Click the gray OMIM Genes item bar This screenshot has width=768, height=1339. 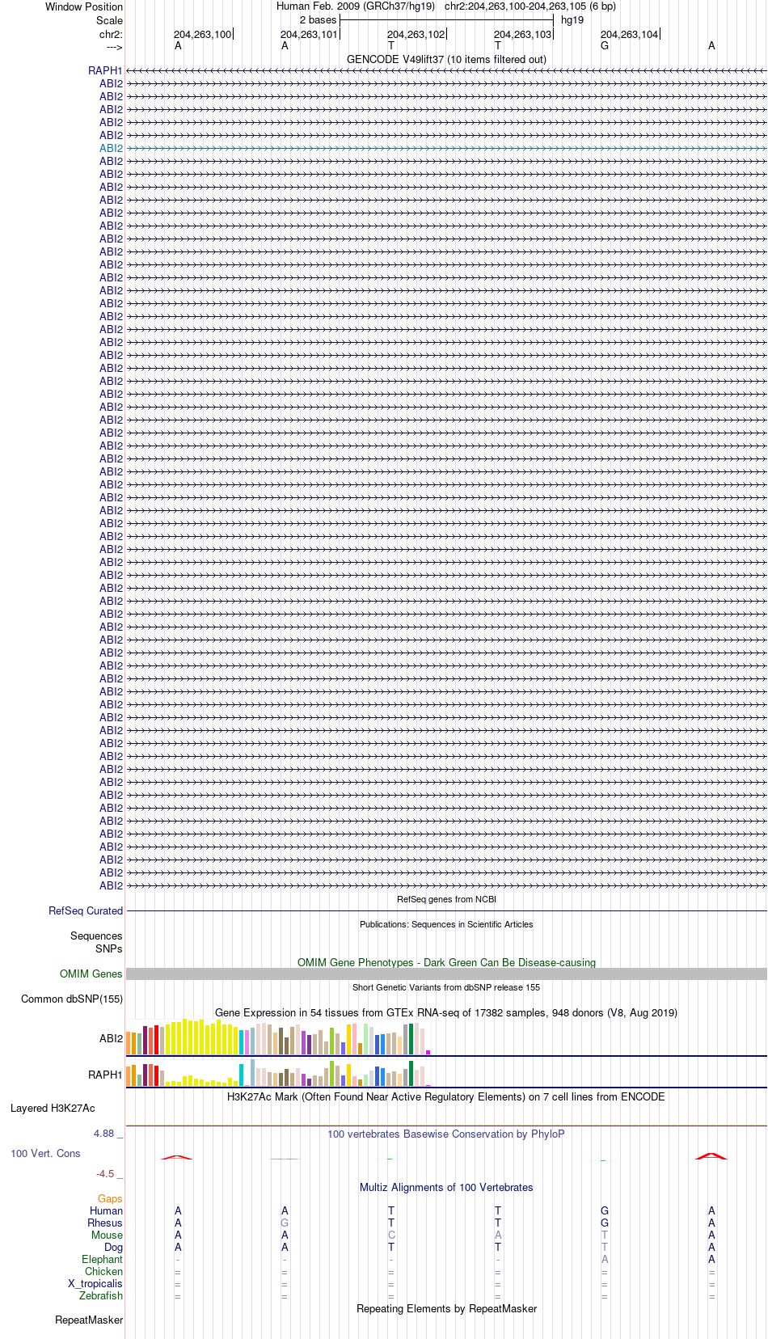(446, 974)
